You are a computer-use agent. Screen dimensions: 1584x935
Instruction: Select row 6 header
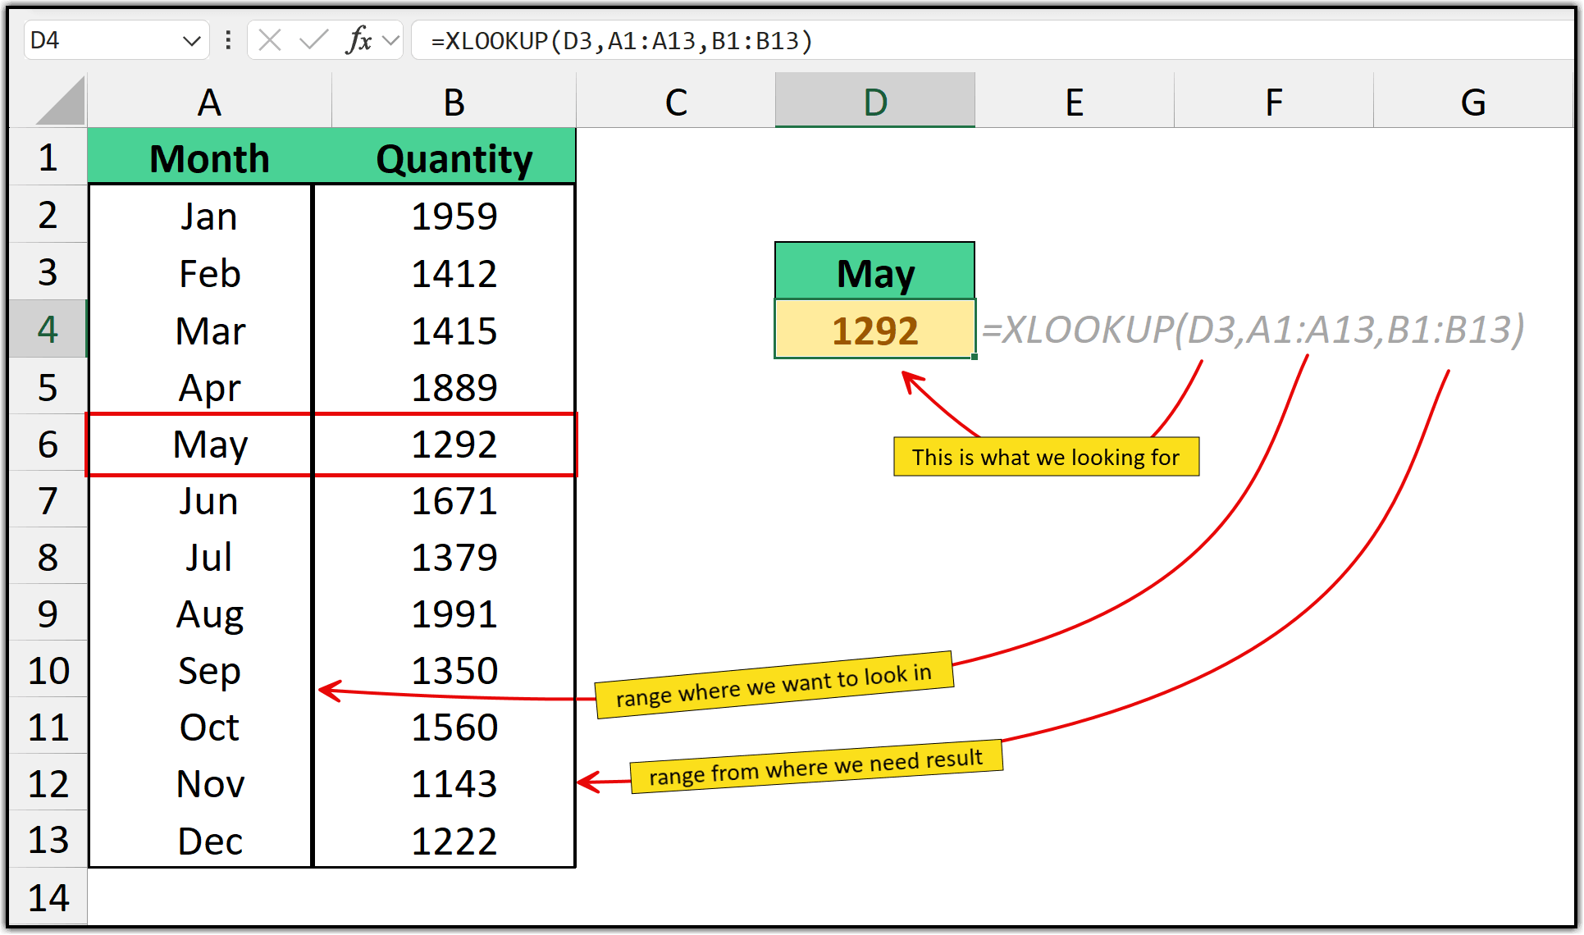point(48,444)
